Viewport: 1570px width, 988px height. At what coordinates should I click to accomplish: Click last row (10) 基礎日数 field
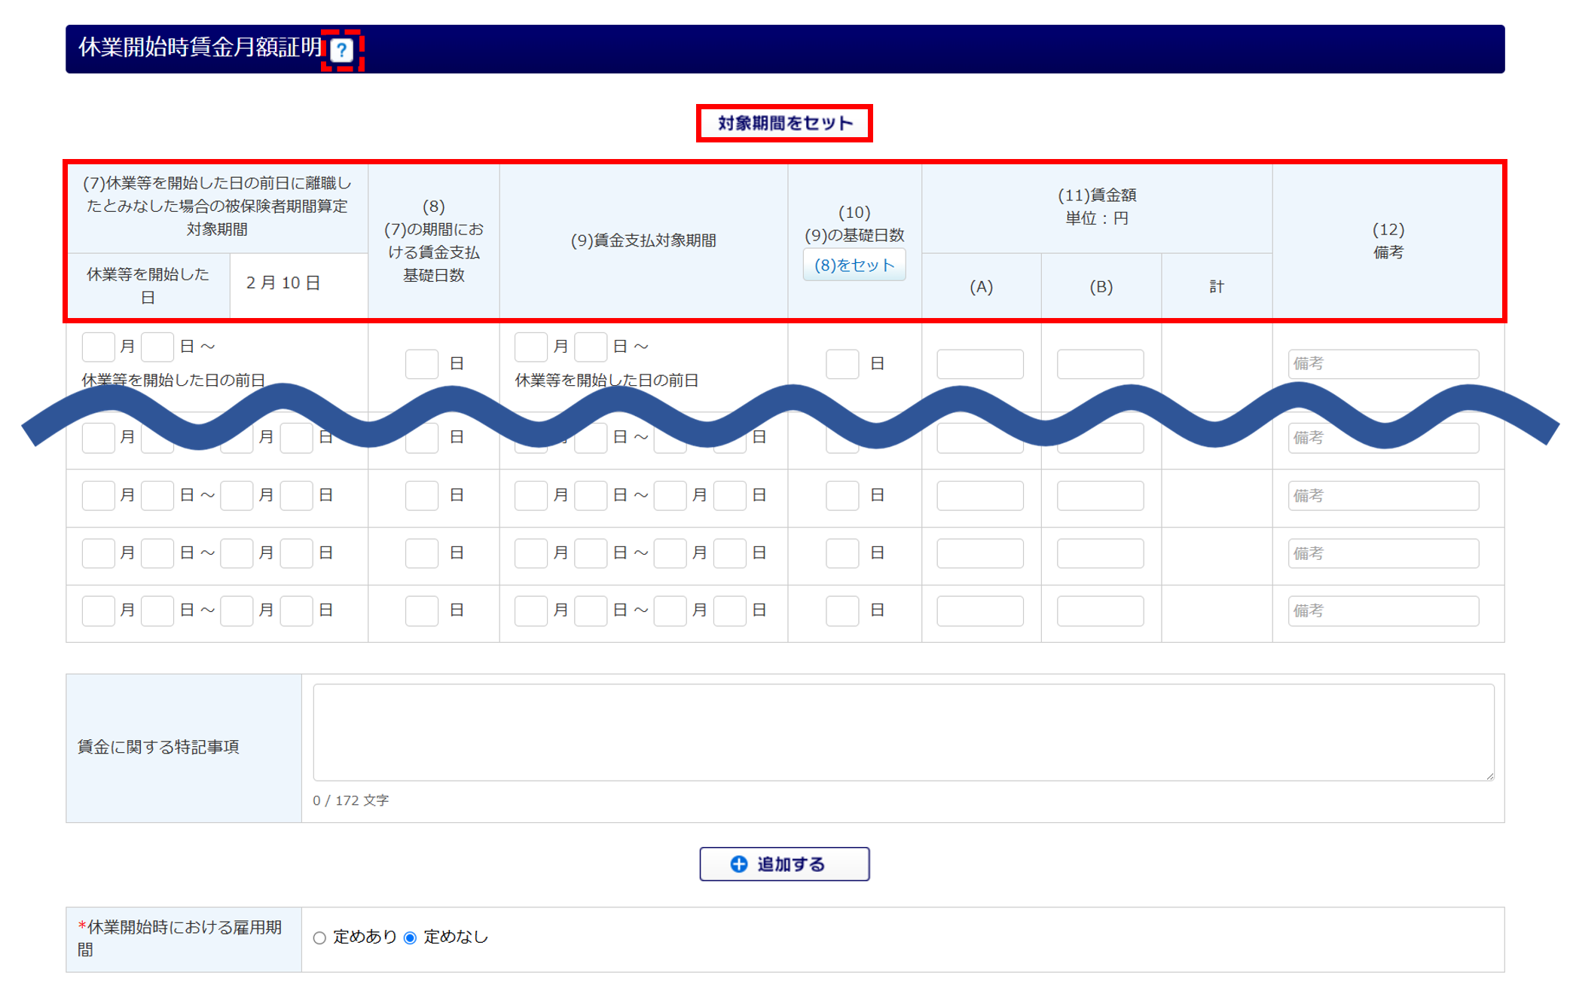(x=842, y=610)
